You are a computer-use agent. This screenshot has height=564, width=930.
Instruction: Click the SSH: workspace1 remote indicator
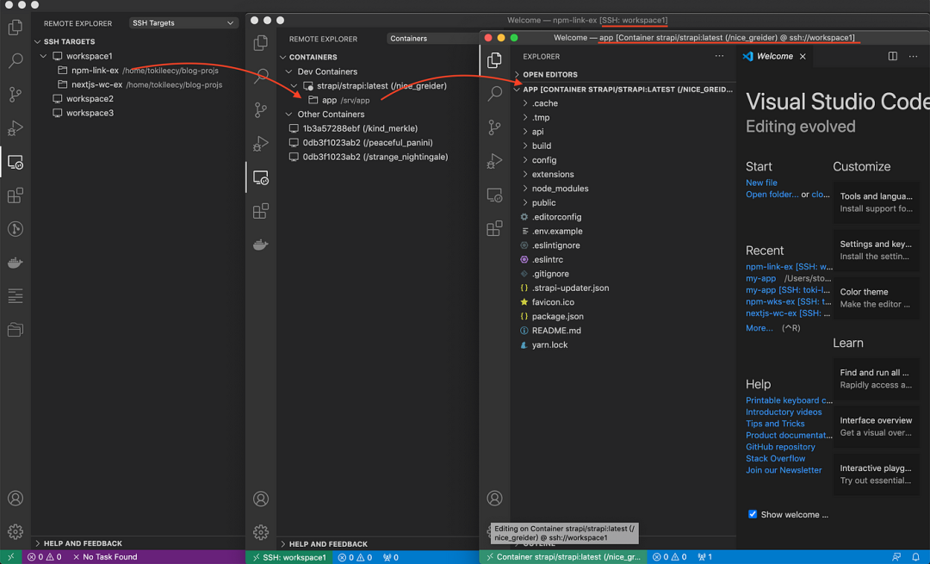pos(288,557)
